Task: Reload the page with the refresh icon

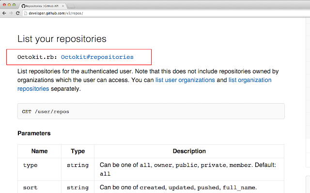Action: 17,13
